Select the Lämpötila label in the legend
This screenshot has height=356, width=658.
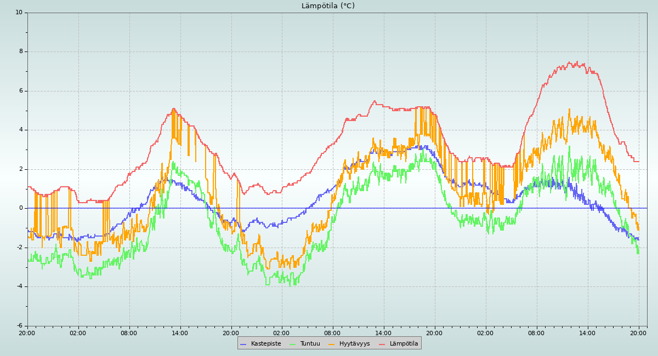click(404, 344)
